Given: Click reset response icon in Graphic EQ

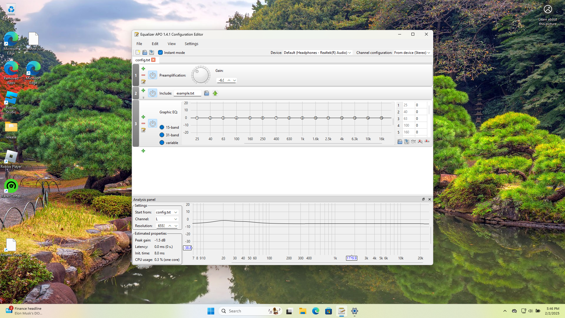Looking at the screenshot, I should [x=427, y=142].
